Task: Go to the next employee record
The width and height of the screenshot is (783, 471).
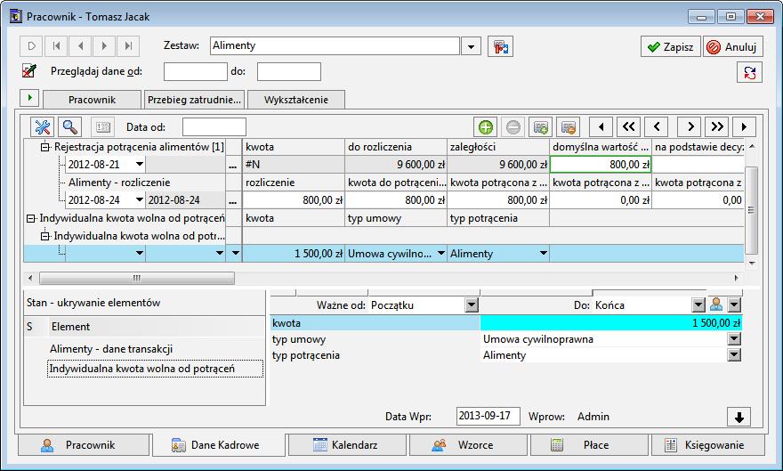Action: (x=104, y=46)
